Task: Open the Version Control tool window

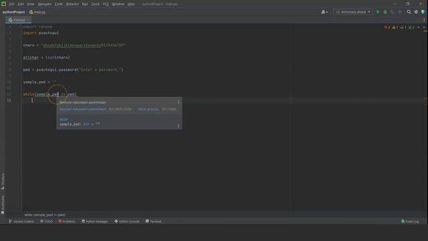Action: click(x=21, y=222)
